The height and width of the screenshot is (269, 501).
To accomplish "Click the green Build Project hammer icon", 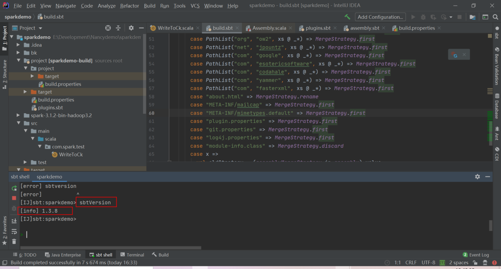I will click(x=347, y=17).
